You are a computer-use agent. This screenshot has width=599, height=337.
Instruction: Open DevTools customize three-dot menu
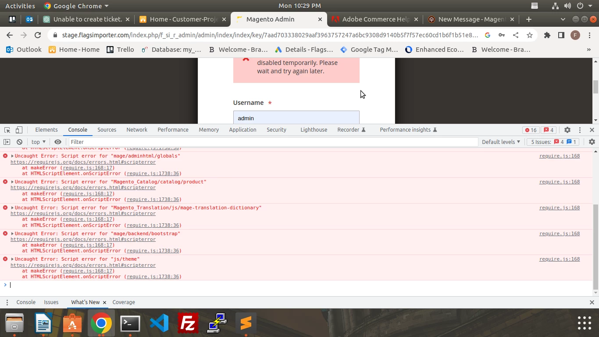[580, 130]
